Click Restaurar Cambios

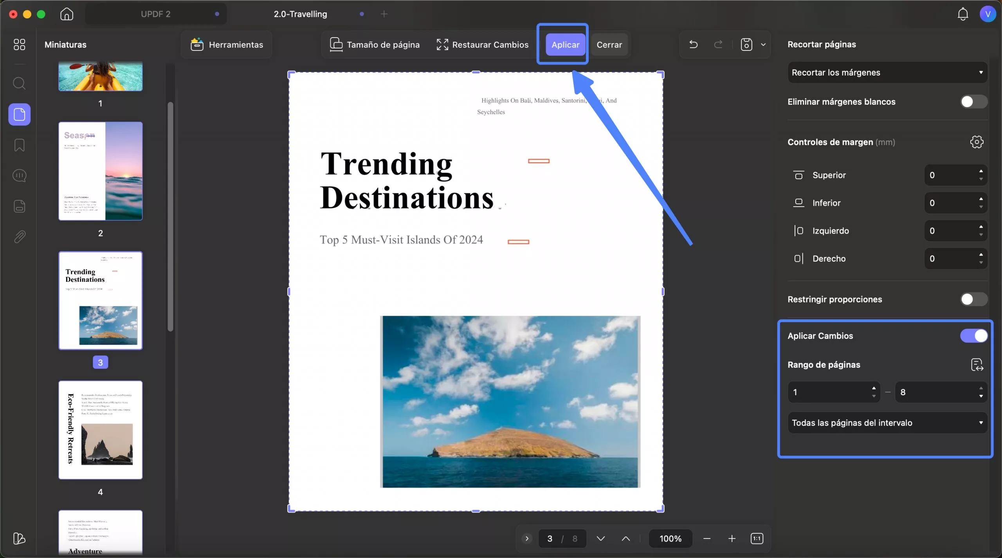coord(483,45)
